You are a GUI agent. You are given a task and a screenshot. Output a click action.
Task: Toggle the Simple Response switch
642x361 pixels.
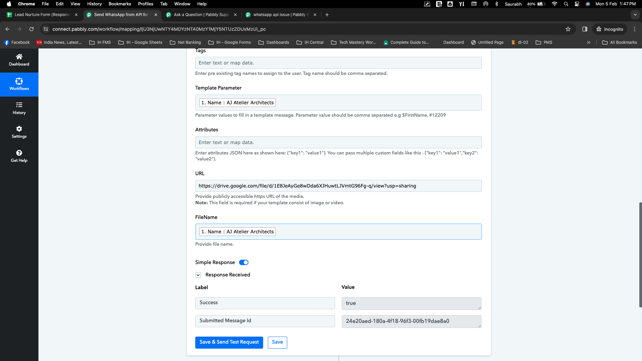point(244,262)
